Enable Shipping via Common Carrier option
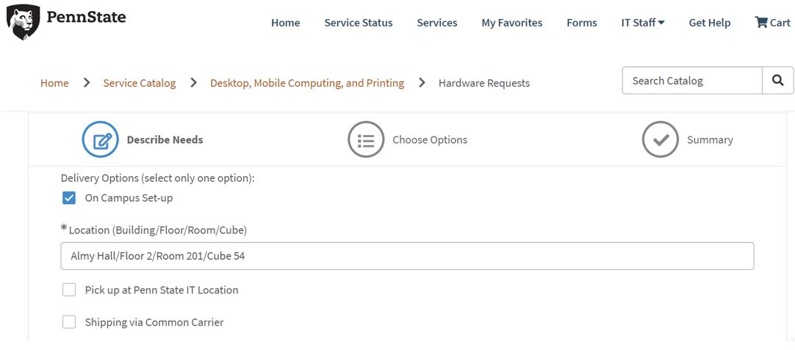The image size is (795, 350). click(69, 322)
